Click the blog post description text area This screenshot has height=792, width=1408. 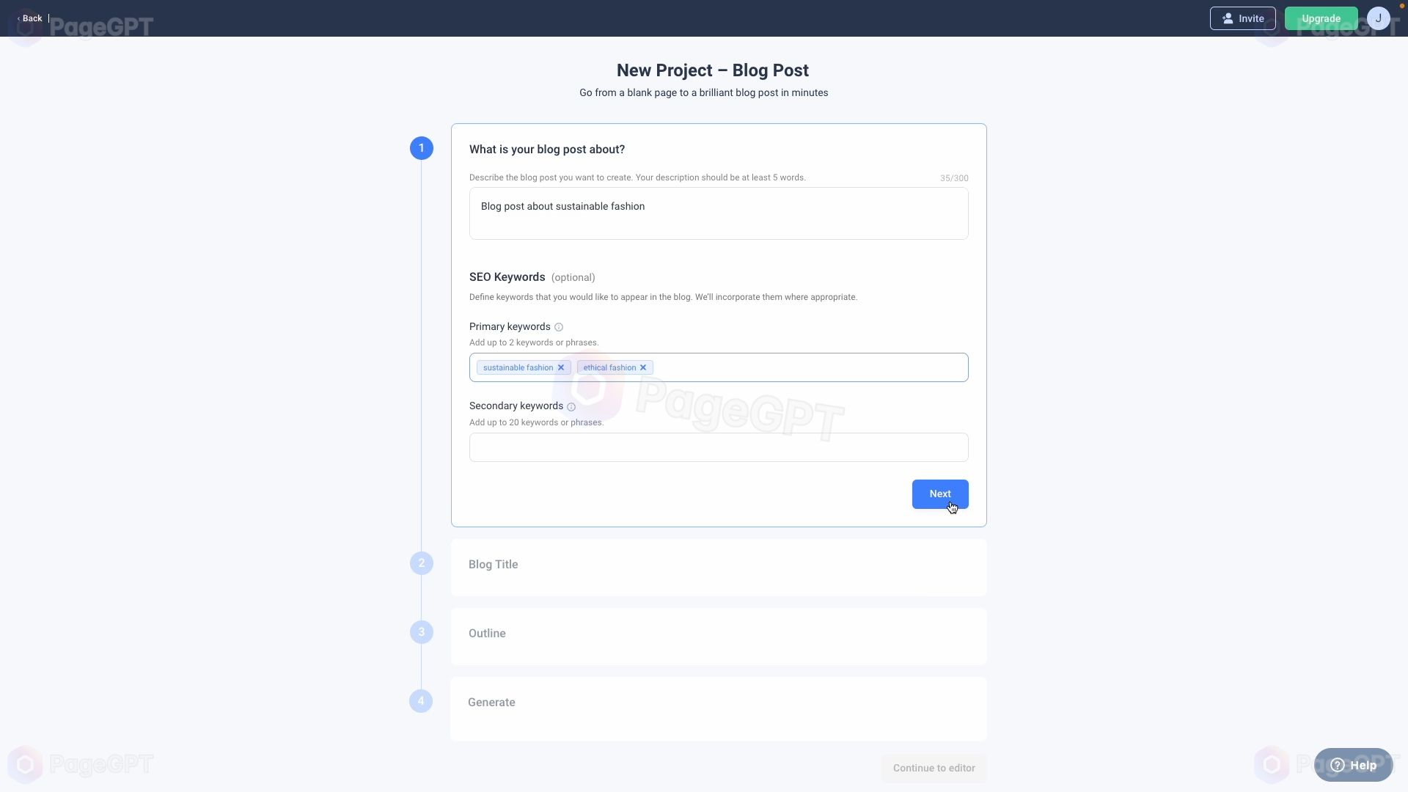(x=719, y=213)
